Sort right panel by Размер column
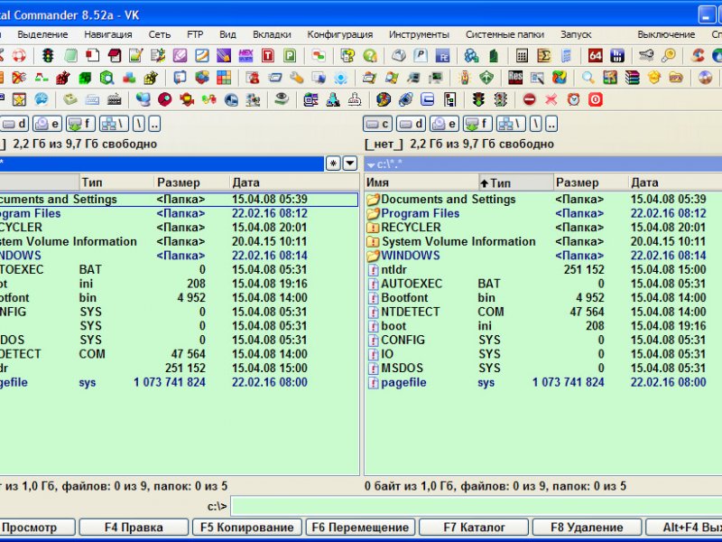The height and width of the screenshot is (542, 722). [590, 182]
